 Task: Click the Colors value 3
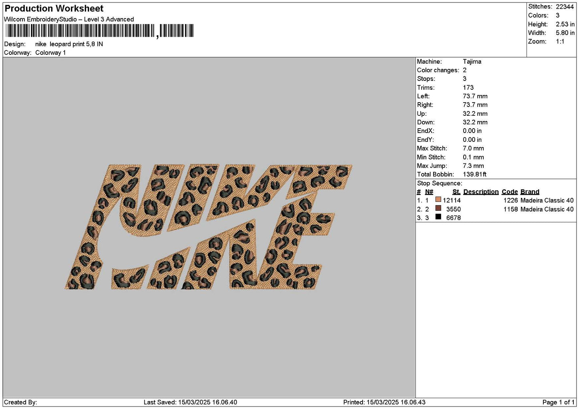[x=557, y=15]
